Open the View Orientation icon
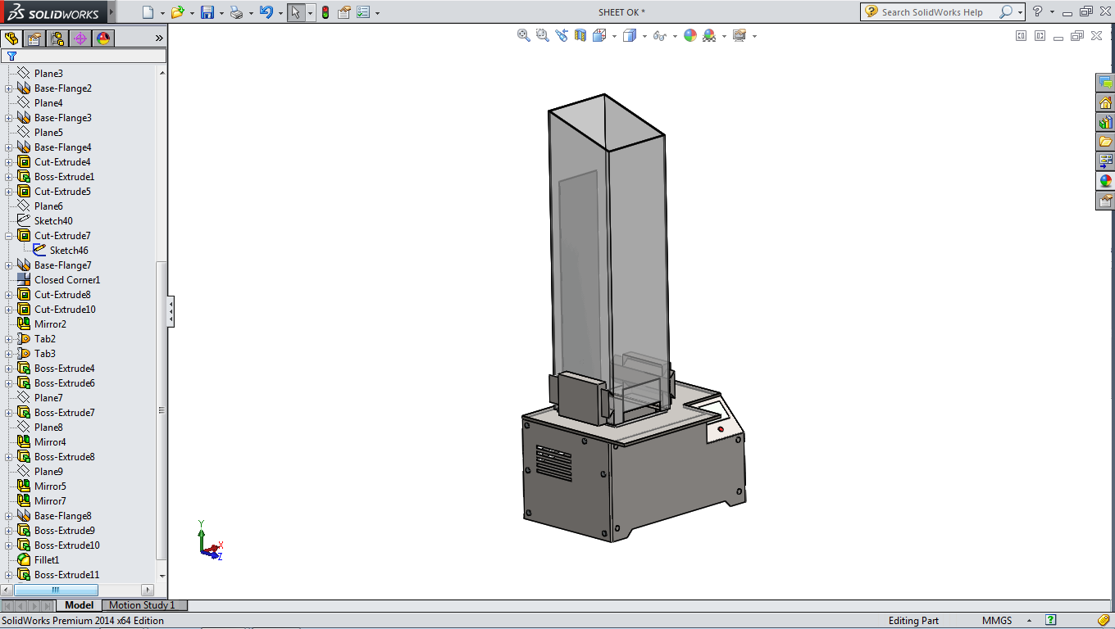This screenshot has width=1115, height=629. [x=599, y=35]
